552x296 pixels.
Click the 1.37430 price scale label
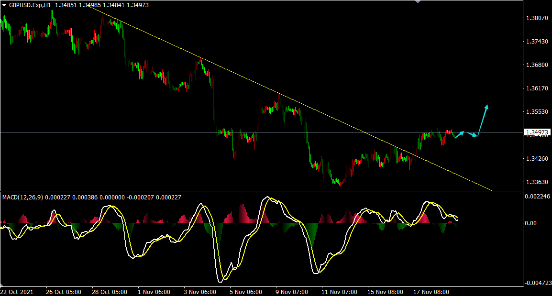537,42
